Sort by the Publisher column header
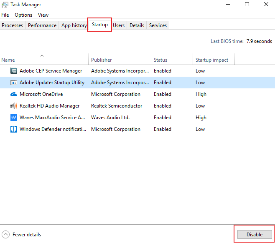This screenshot has height=243, width=275. tap(120, 60)
